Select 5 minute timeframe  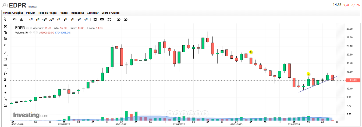38,19
